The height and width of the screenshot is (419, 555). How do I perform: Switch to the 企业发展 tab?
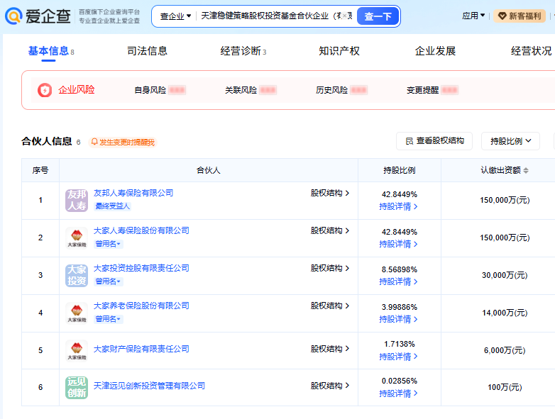(435, 51)
